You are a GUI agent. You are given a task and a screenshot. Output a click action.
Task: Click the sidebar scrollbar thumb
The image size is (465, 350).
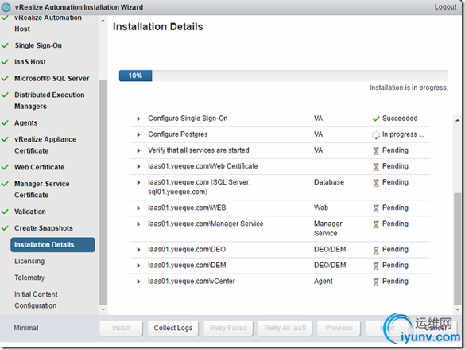(x=103, y=192)
